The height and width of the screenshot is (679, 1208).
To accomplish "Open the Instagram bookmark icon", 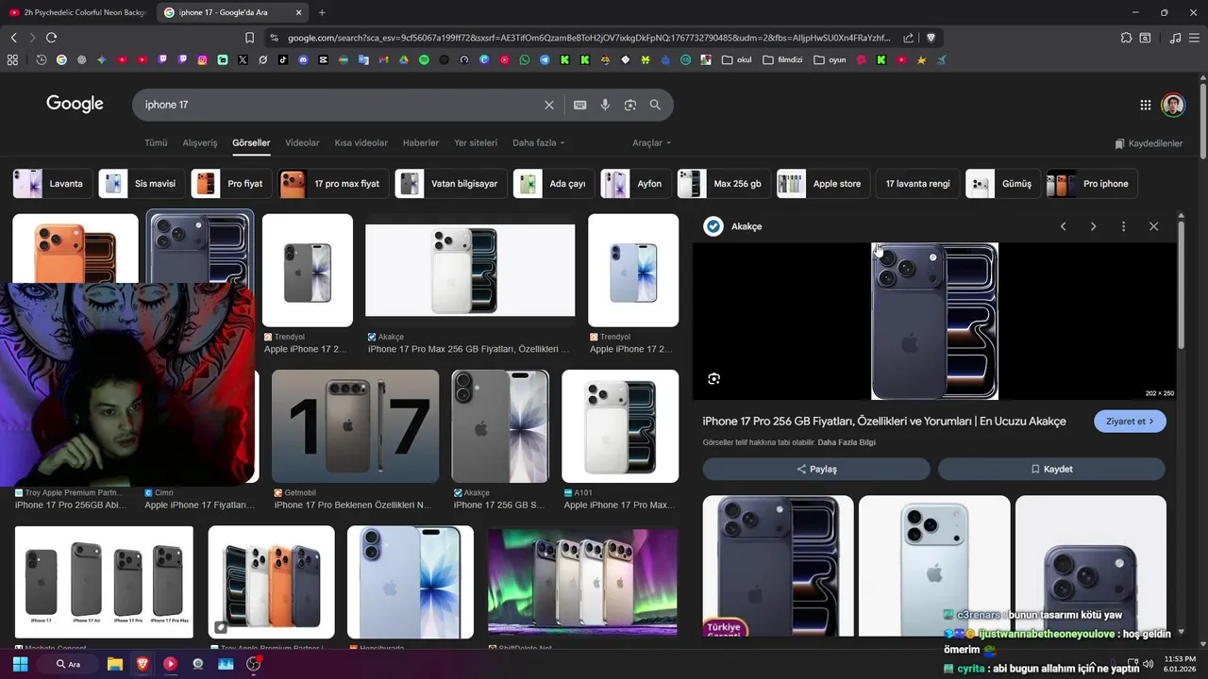I will point(202,59).
